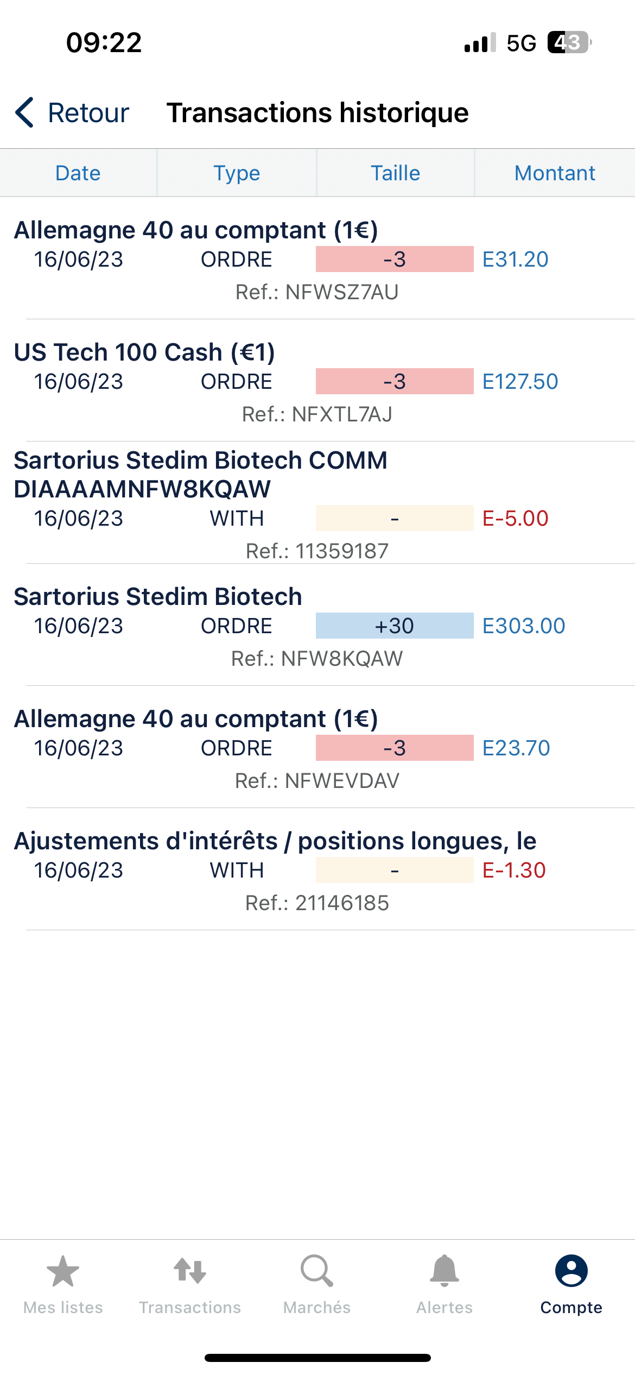Sort by Taille column header
Screen dimensions: 635x1375
pos(395,173)
